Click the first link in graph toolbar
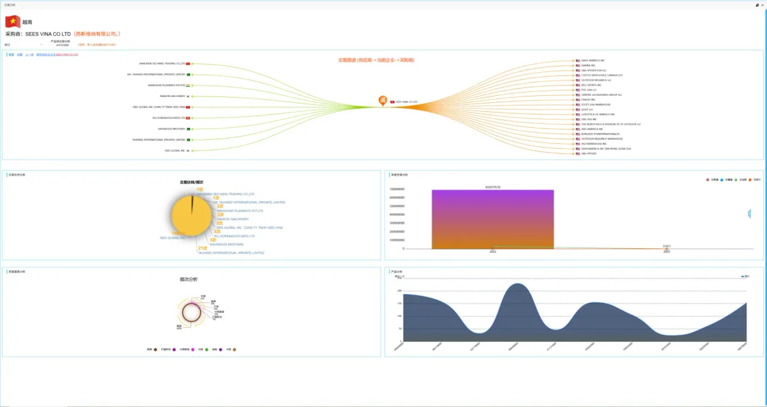Screen dimensions: 767x407 12,54
